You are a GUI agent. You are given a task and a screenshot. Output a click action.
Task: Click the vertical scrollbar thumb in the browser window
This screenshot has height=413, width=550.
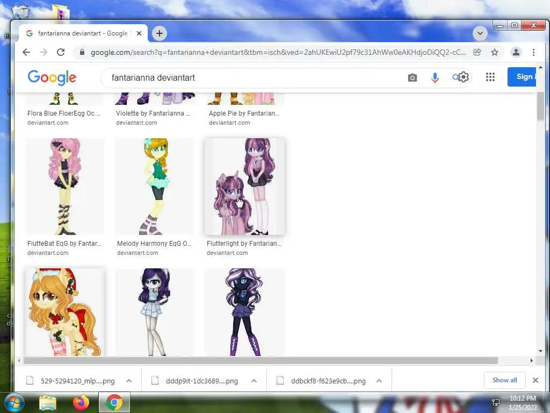540,107
